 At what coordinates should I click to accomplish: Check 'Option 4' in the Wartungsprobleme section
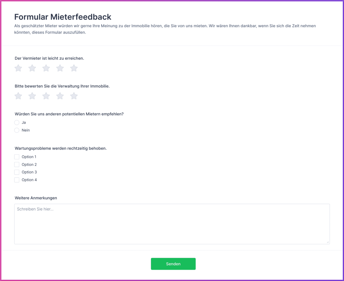pos(17,180)
